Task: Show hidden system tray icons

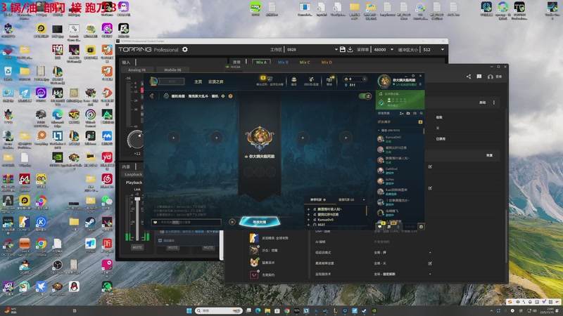Action: click(x=491, y=310)
